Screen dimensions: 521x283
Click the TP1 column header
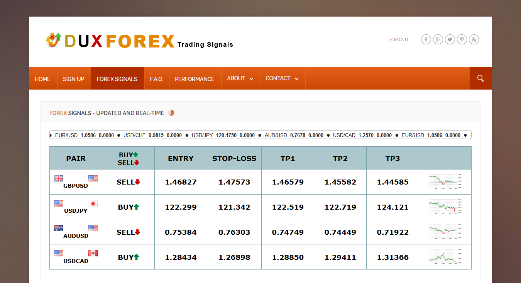pos(288,158)
